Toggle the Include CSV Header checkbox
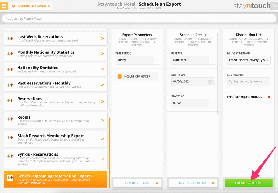The image size is (278, 193). tap(120, 76)
